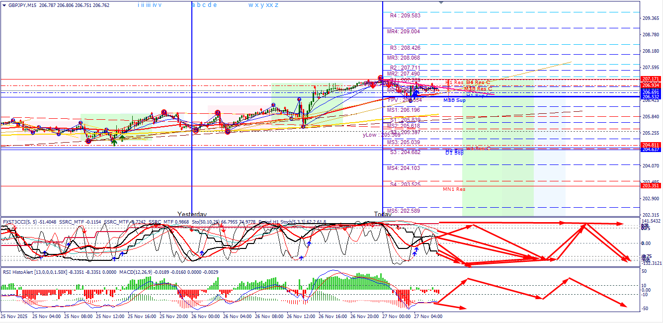Viewport: 663px width, 323px height.
Task: Click 205.840 on the price scale
Action: [651, 117]
